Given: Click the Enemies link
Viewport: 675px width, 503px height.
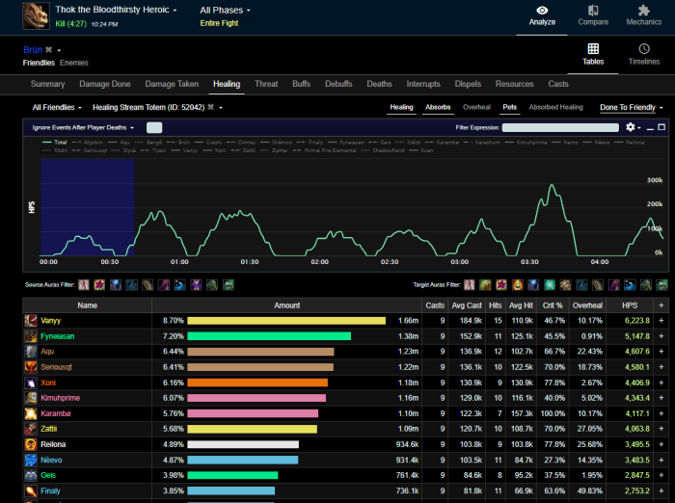Looking at the screenshot, I should click(74, 63).
